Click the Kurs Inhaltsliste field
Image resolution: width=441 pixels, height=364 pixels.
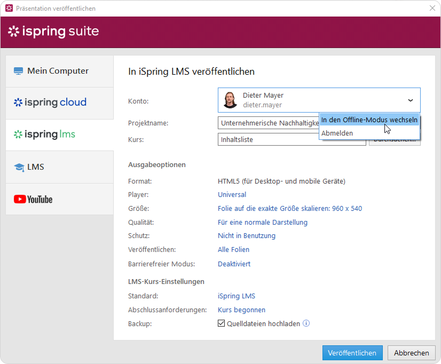point(292,139)
